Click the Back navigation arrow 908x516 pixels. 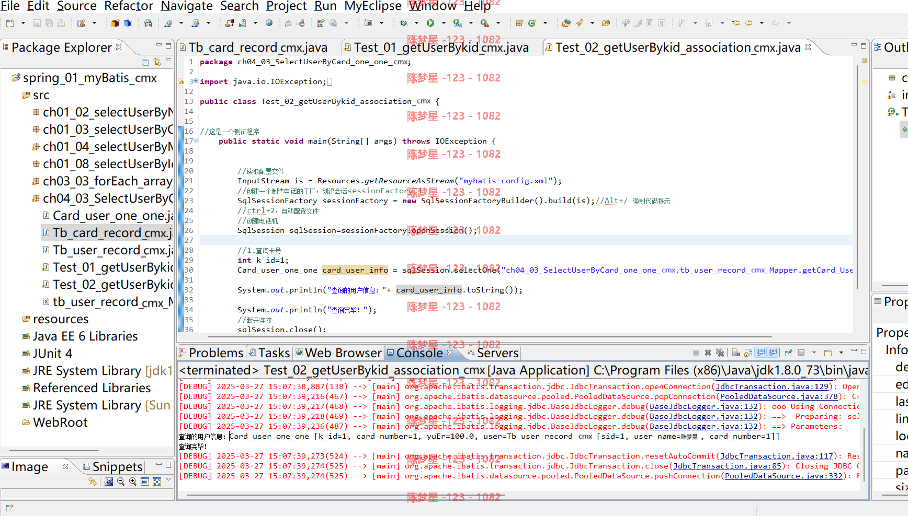pyautogui.click(x=748, y=23)
